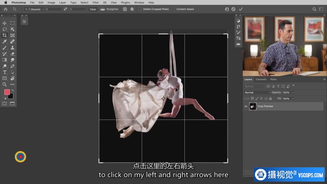Open the History panel icon

click(238, 27)
